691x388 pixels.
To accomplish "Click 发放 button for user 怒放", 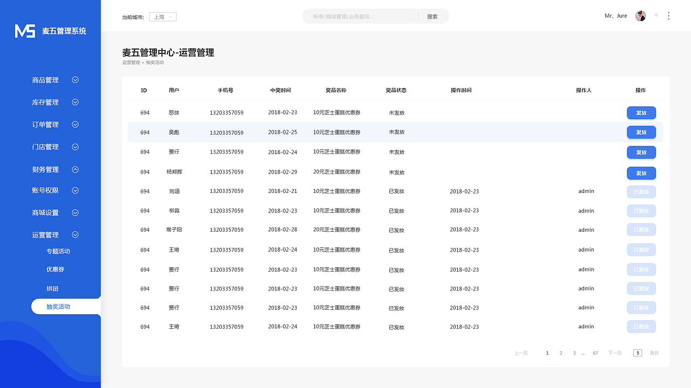I will tap(641, 113).
